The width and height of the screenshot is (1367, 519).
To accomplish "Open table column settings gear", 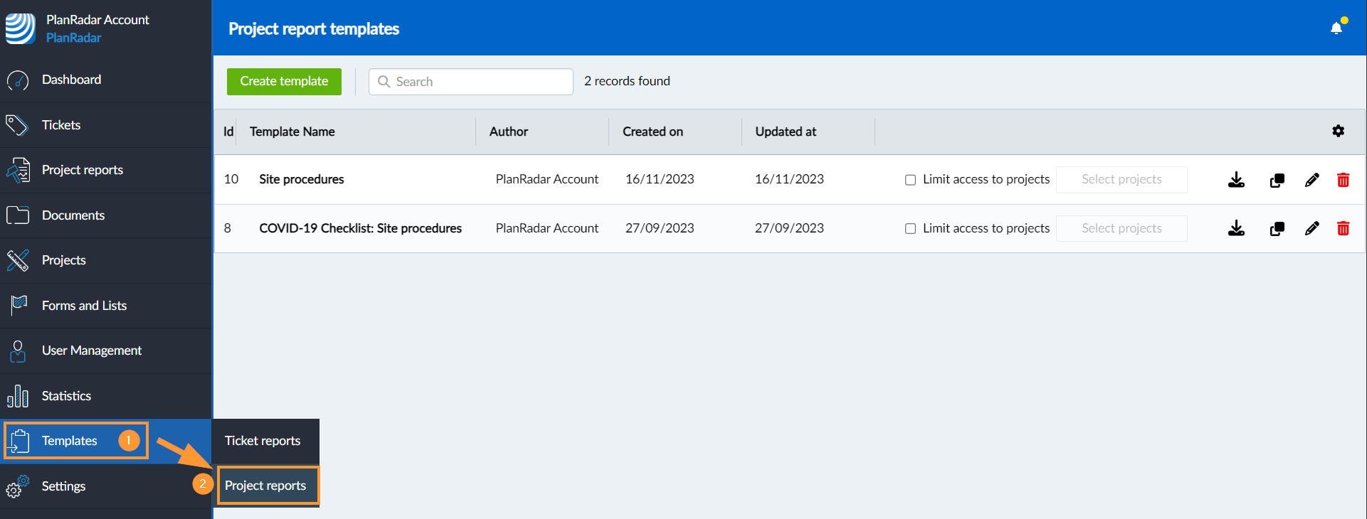I will tap(1338, 131).
